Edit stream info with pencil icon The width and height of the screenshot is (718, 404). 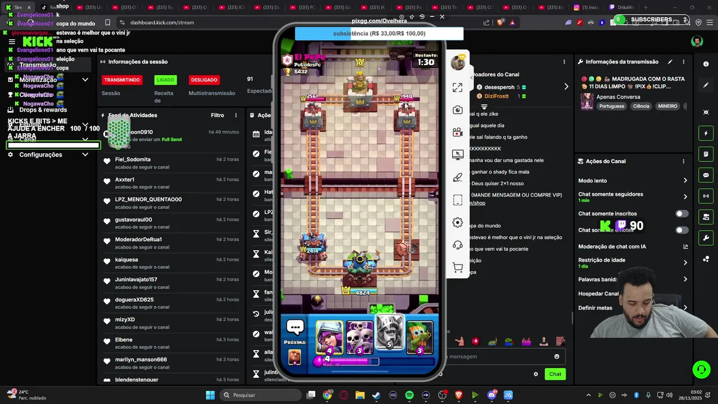point(670,62)
